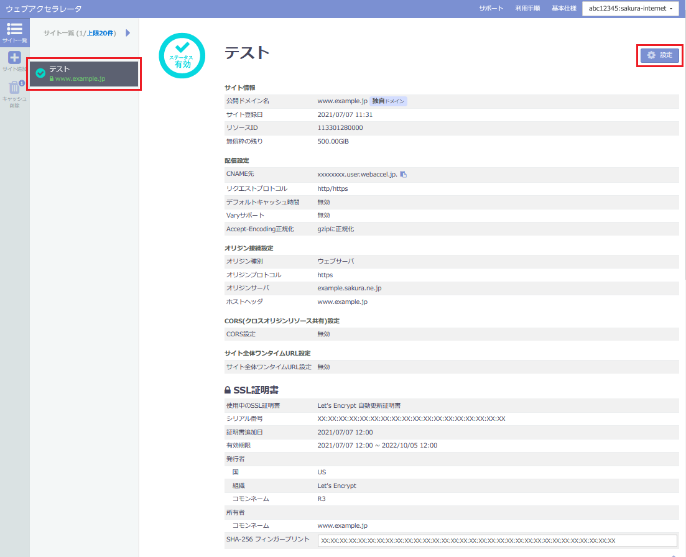
Task: Copy the CNAME value with the copy icon
Action: pyautogui.click(x=403, y=174)
